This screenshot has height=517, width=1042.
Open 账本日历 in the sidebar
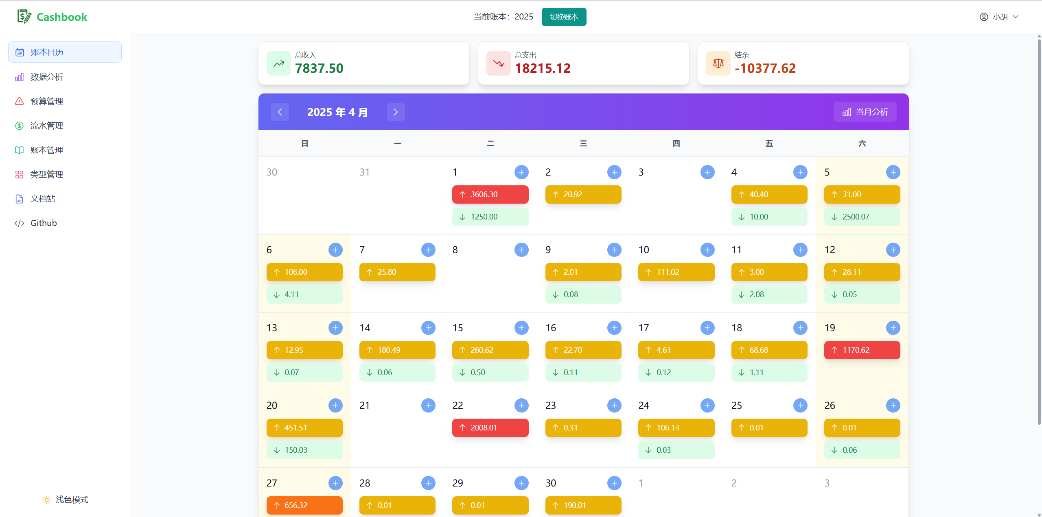(65, 52)
